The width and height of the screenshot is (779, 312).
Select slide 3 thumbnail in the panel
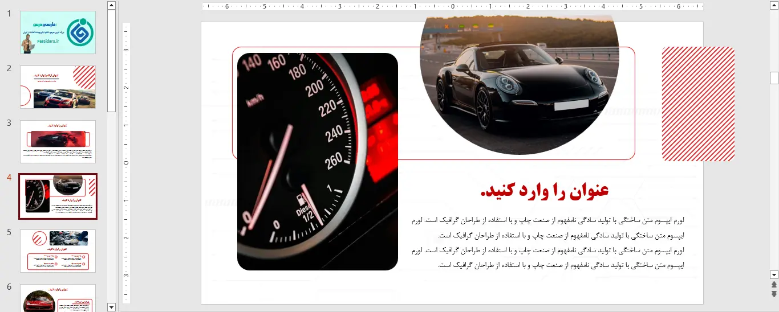(x=58, y=141)
